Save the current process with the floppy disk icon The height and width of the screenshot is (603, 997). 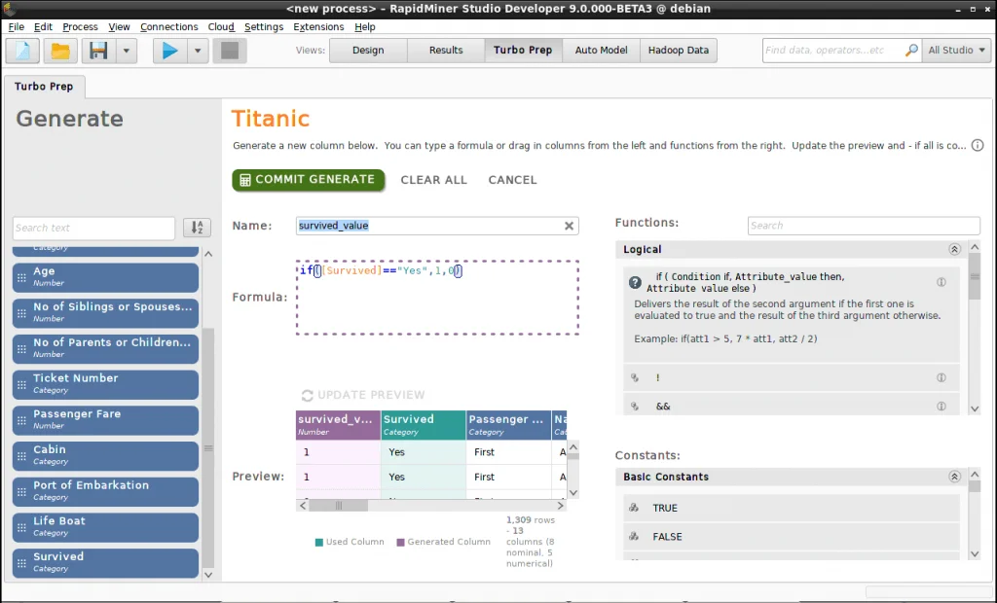pyautogui.click(x=96, y=50)
